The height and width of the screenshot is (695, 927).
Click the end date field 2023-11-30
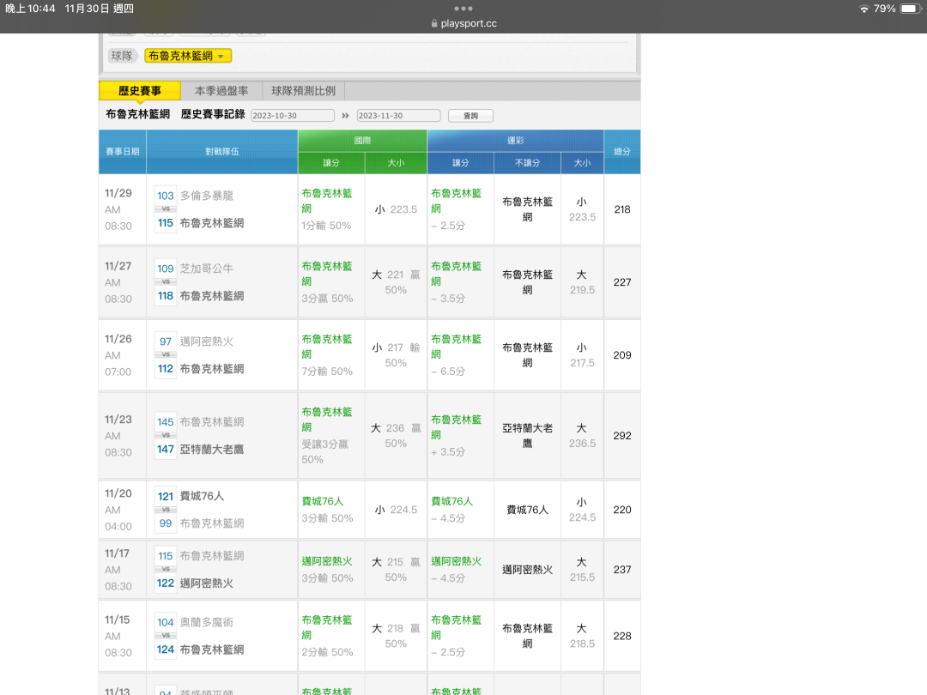coord(398,115)
